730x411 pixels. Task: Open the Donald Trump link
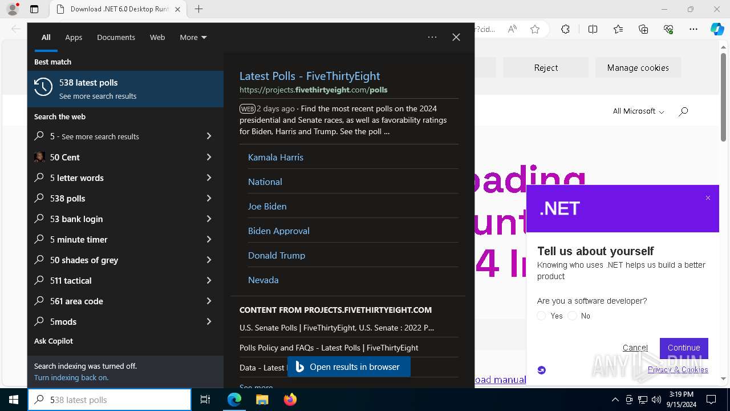(x=277, y=255)
